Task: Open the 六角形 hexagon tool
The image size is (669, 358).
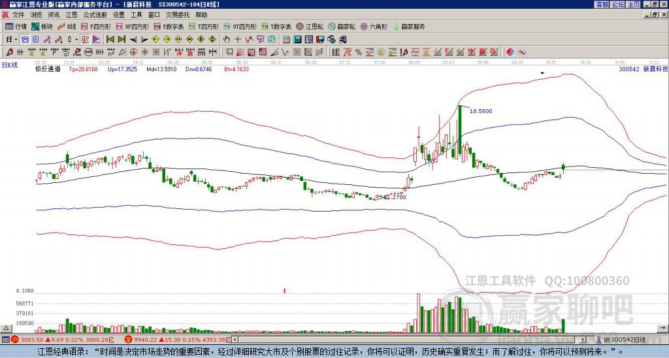Action: tap(374, 26)
